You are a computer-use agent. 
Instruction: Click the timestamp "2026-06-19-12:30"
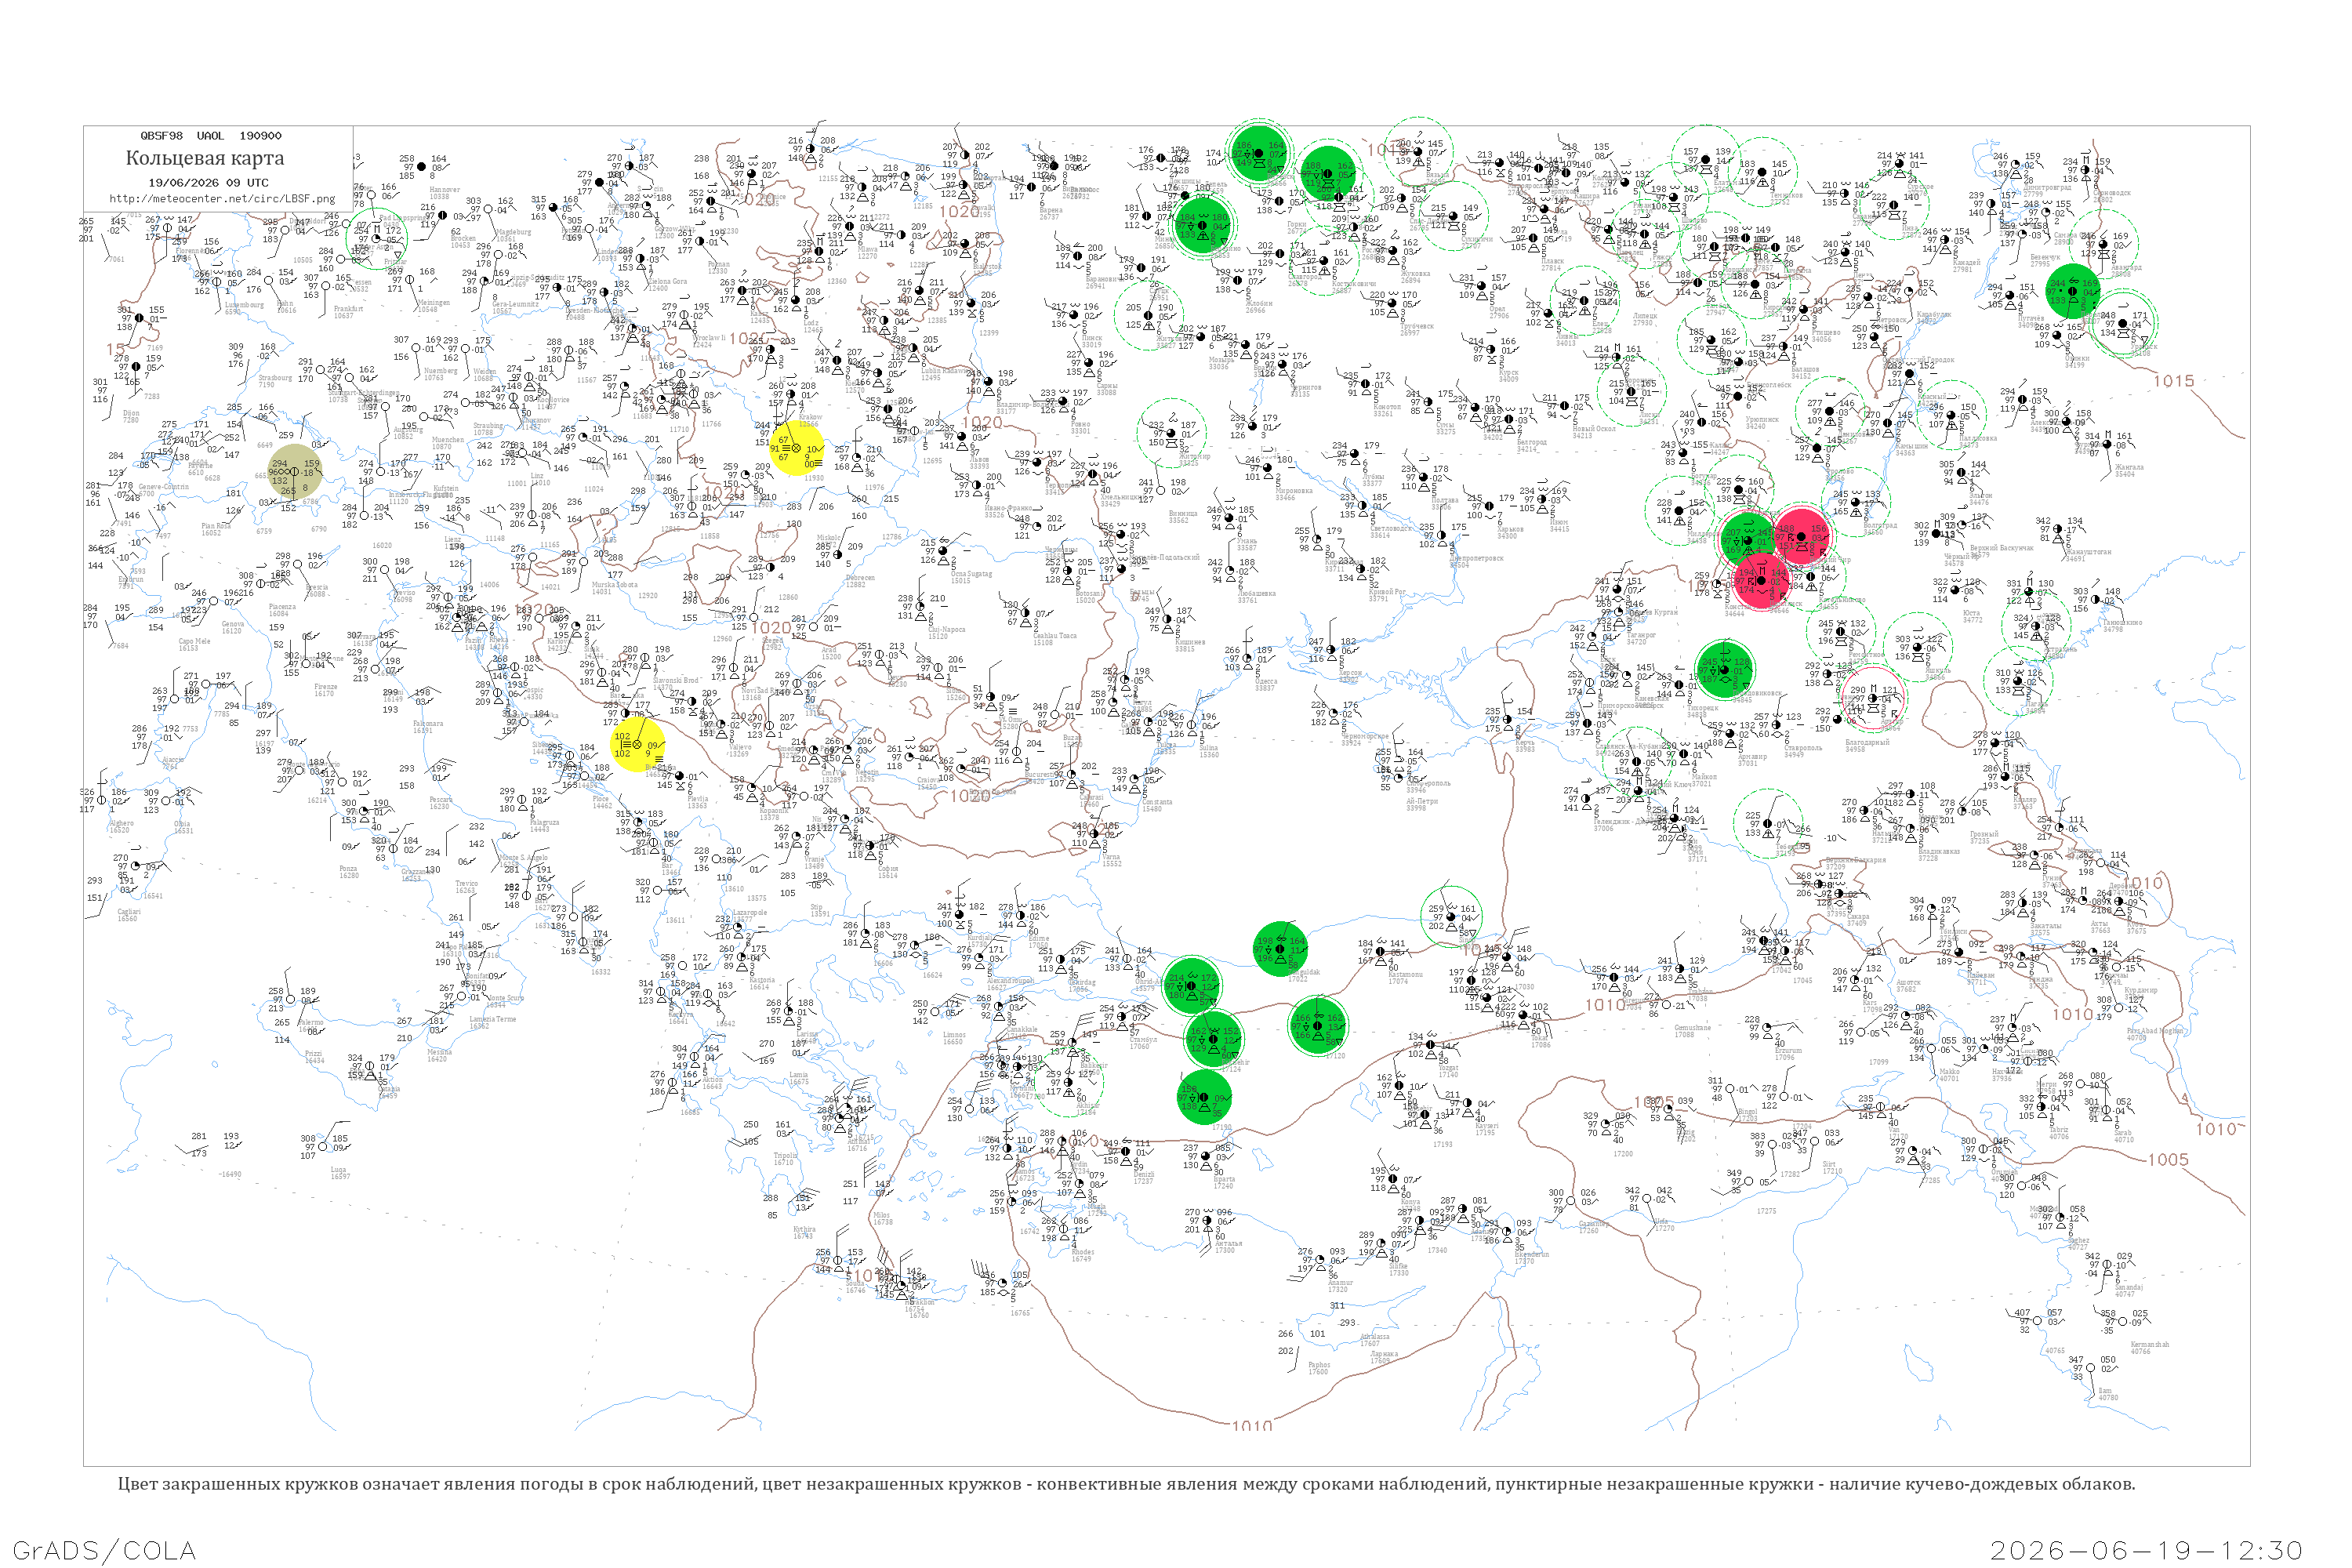pos(2147,1550)
